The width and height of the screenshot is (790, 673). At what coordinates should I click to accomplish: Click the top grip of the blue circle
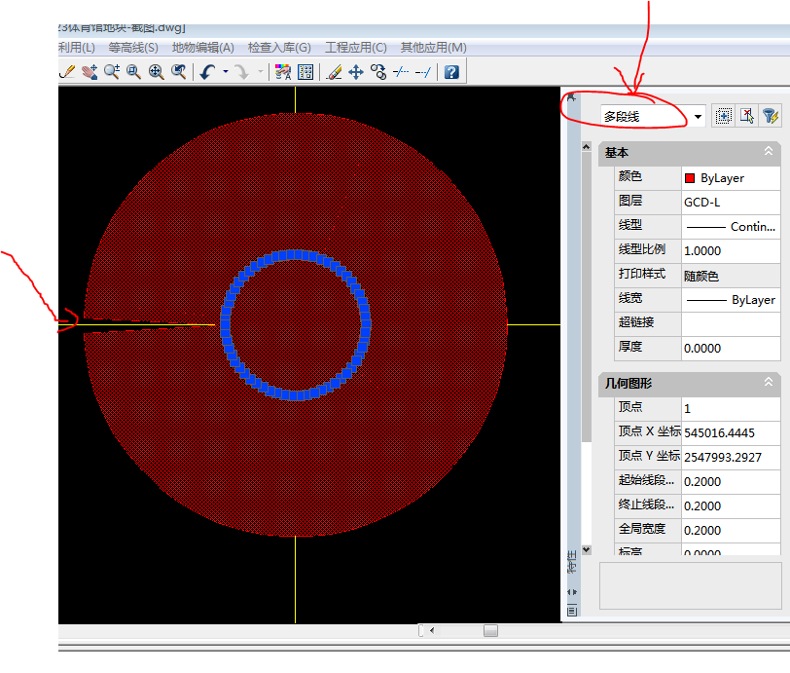pyautogui.click(x=296, y=254)
